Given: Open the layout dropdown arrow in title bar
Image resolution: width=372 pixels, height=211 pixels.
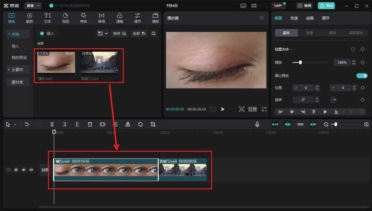Looking at the screenshot, I should (x=260, y=5).
